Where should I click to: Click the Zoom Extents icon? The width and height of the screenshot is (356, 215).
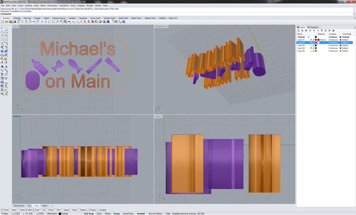click(53, 21)
